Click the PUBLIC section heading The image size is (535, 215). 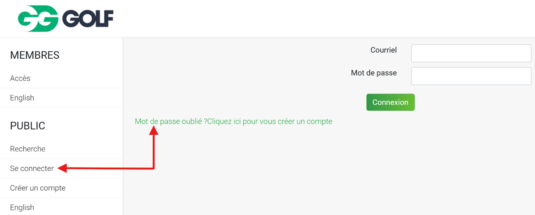pos(28,126)
